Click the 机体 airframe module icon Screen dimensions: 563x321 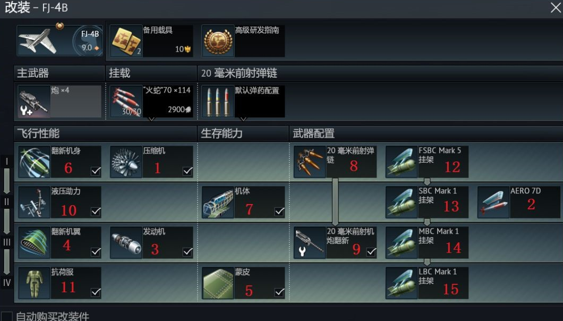pos(218,202)
